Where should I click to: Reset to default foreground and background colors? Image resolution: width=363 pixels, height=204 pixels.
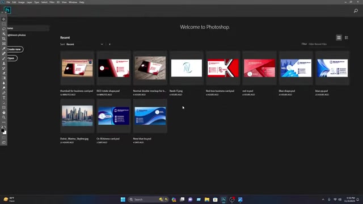click(x=2, y=127)
